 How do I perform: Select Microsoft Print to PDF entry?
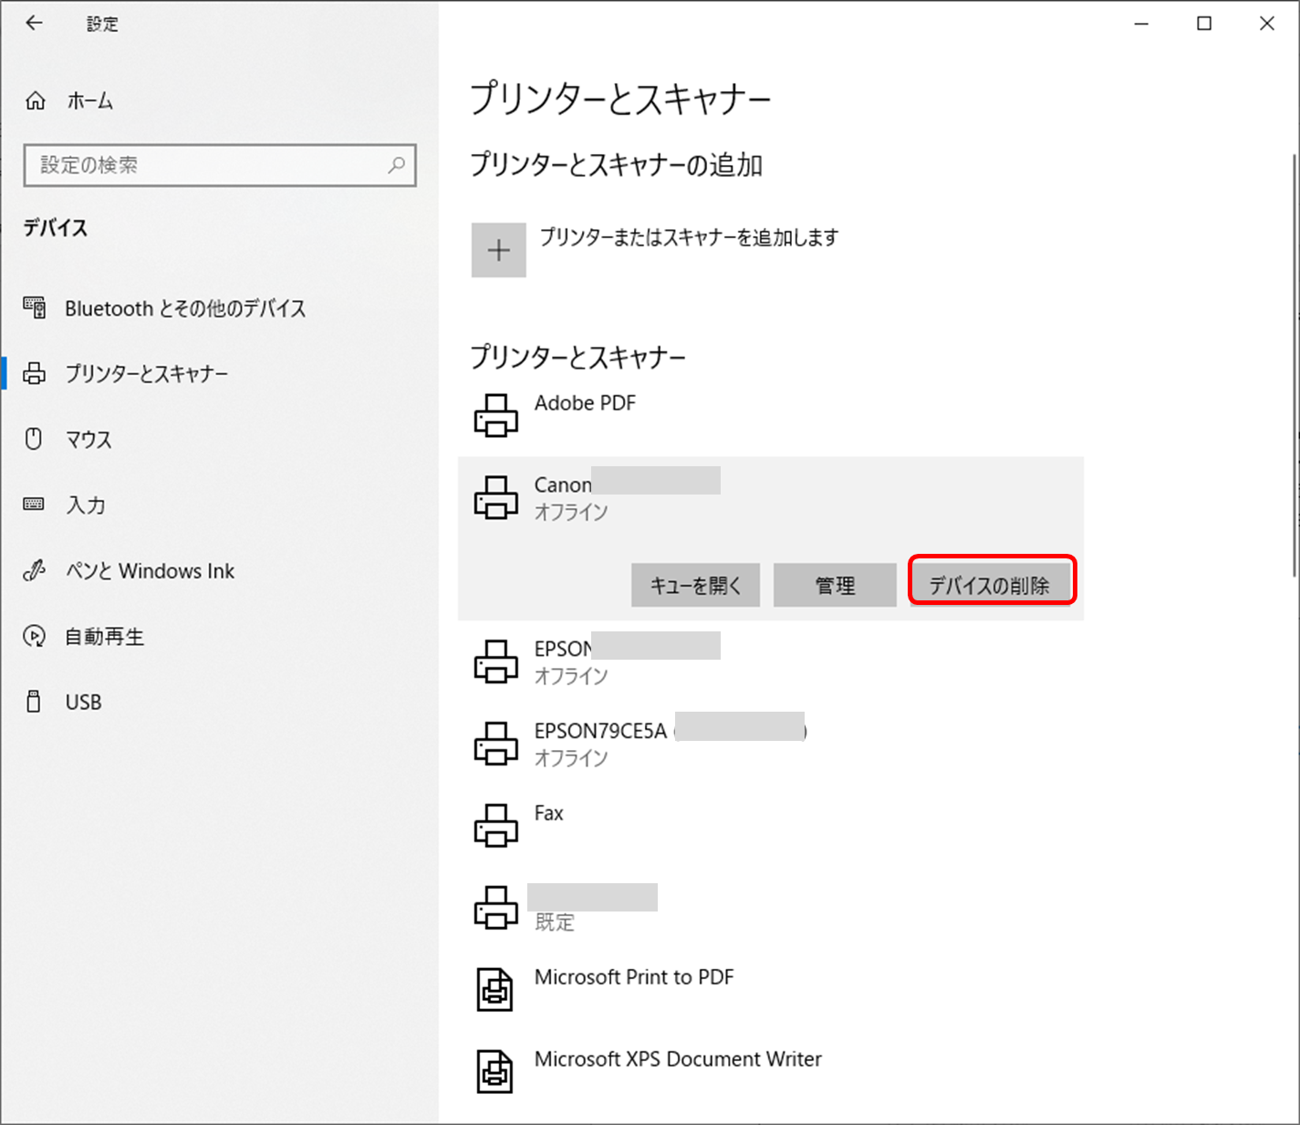click(634, 977)
